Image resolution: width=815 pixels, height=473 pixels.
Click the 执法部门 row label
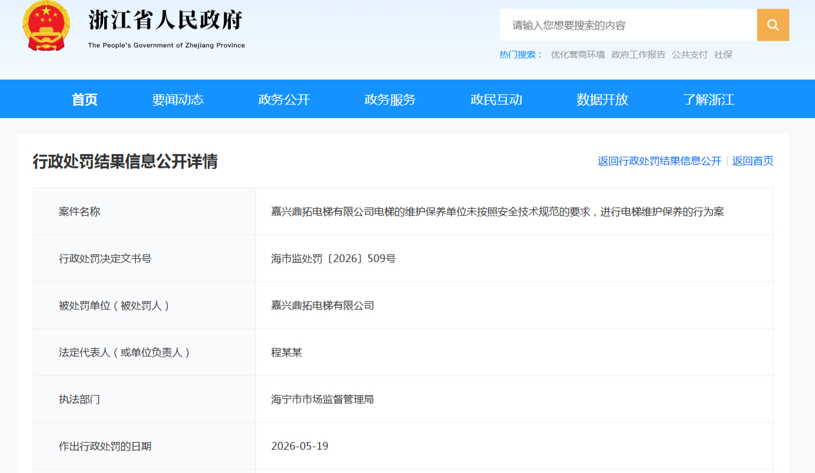tap(79, 399)
